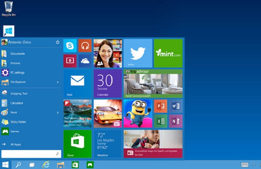The width and height of the screenshot is (261, 169).
Task: Click the Start menu search box
Action: (x=29, y=154)
